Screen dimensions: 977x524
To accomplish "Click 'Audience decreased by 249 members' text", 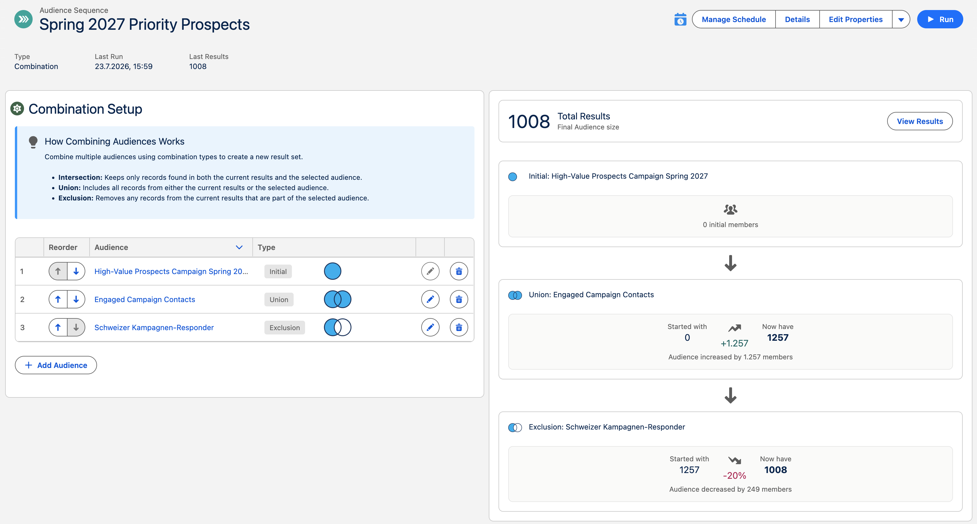I will [x=731, y=489].
